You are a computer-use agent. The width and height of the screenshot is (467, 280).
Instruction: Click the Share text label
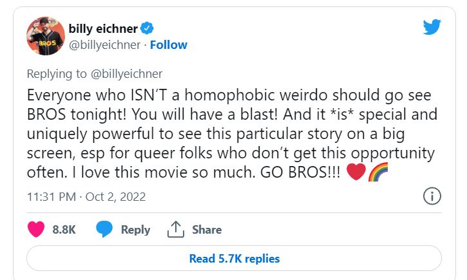pyautogui.click(x=206, y=230)
